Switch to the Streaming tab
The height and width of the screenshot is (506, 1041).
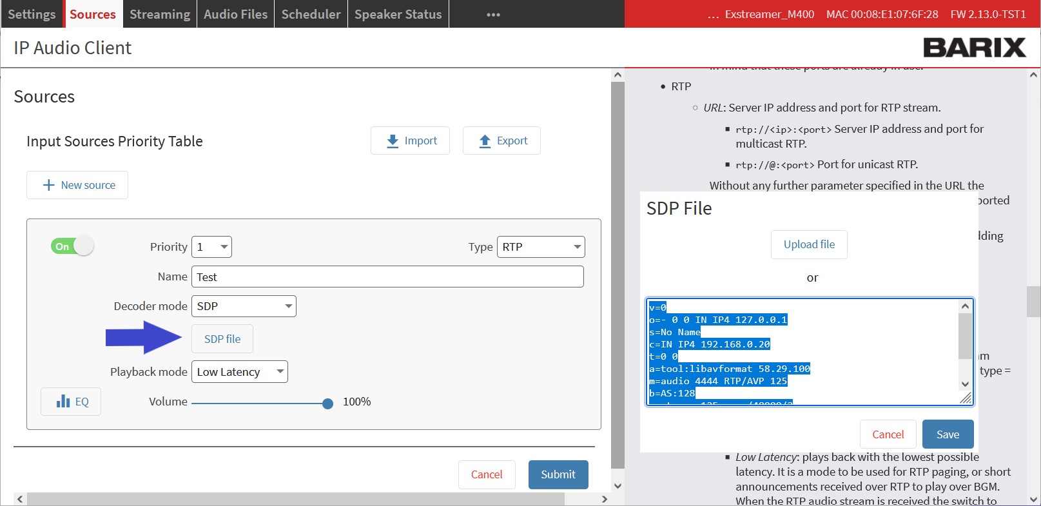pyautogui.click(x=160, y=14)
